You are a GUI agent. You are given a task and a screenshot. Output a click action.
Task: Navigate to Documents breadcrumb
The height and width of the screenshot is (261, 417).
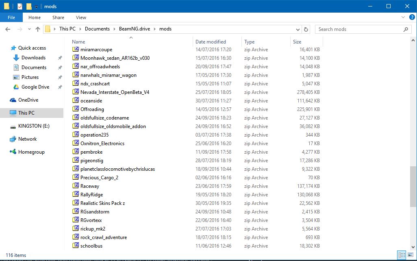(97, 29)
